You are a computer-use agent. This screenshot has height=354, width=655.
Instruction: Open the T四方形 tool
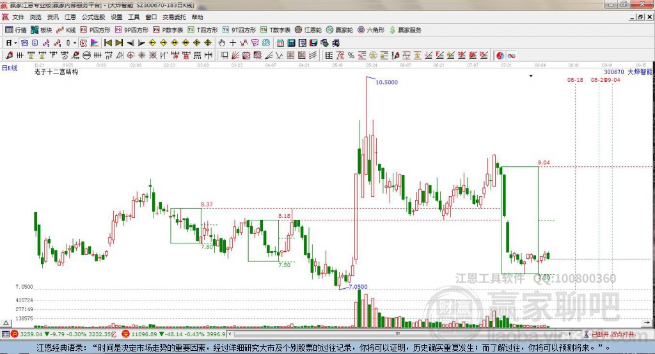click(x=203, y=30)
